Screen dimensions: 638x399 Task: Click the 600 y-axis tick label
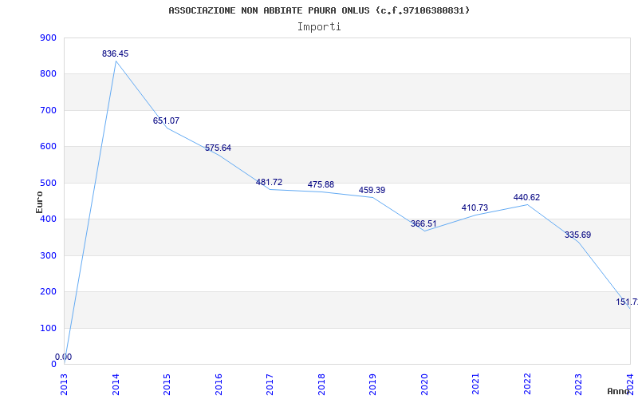pos(48,147)
